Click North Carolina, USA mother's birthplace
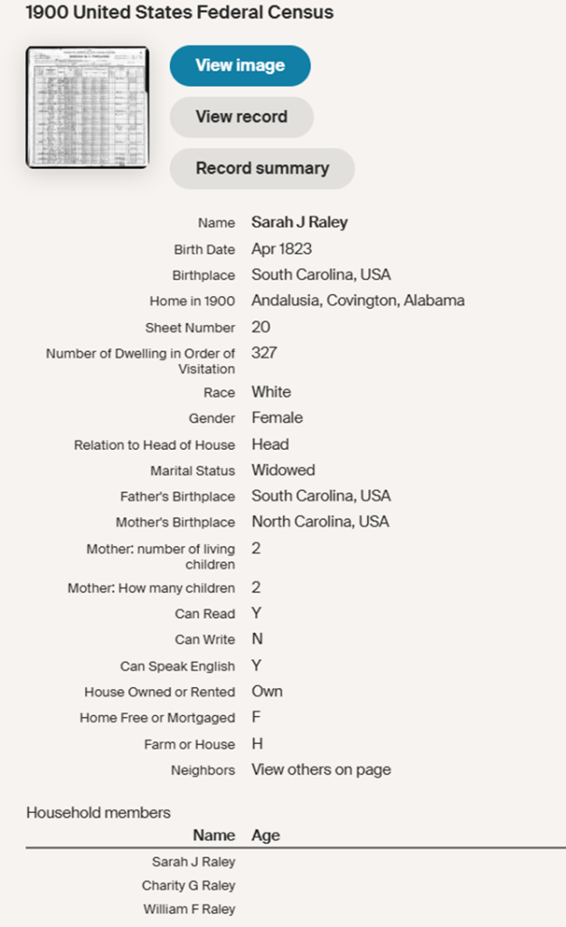This screenshot has width=566, height=927. (320, 521)
